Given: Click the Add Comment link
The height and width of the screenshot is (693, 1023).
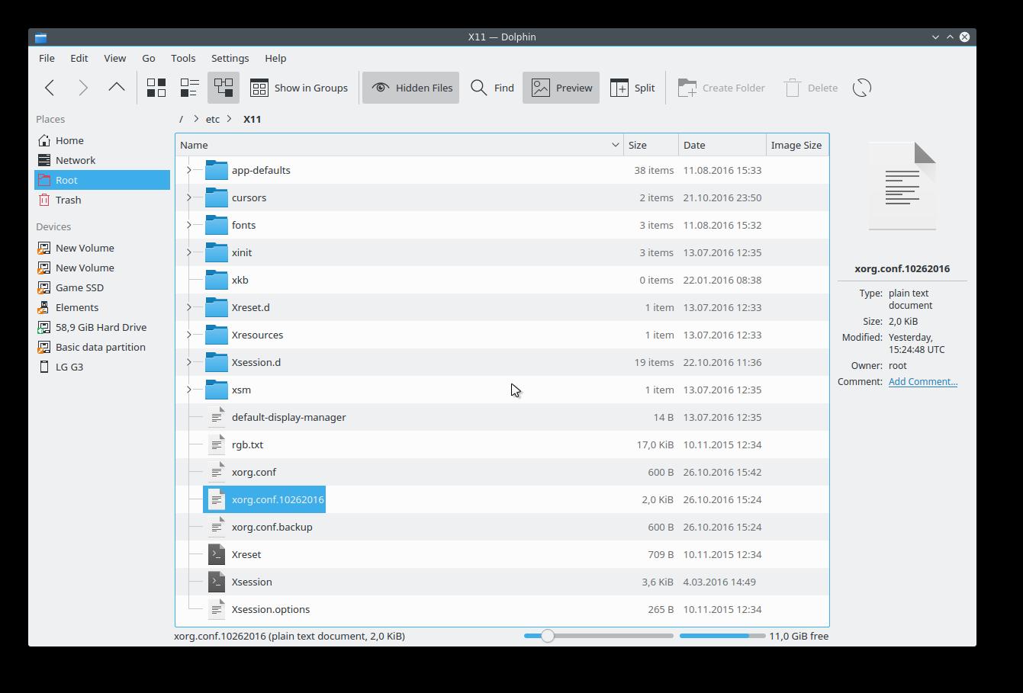Looking at the screenshot, I should pos(922,381).
